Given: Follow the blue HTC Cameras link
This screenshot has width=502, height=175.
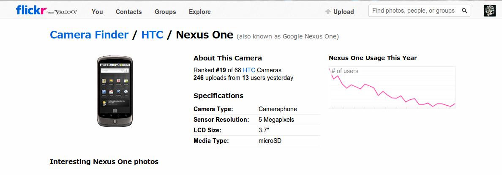Looking at the screenshot, I should pos(249,70).
